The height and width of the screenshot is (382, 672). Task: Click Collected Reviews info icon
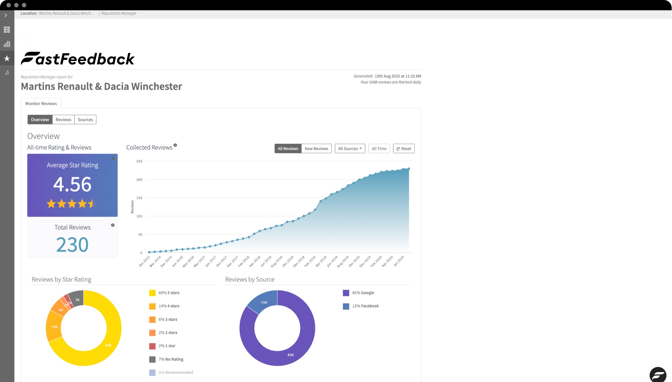click(x=175, y=145)
